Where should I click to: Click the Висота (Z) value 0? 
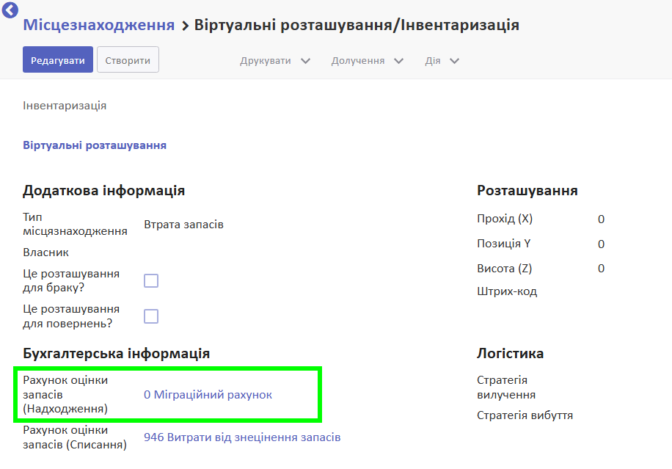click(x=601, y=269)
